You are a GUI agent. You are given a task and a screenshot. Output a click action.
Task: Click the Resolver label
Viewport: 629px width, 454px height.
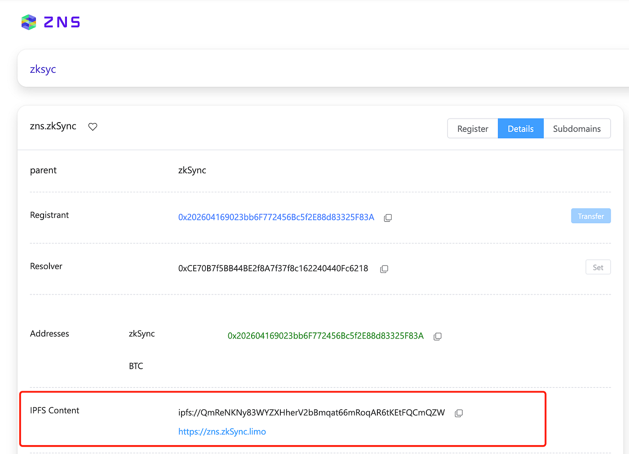[x=46, y=266]
